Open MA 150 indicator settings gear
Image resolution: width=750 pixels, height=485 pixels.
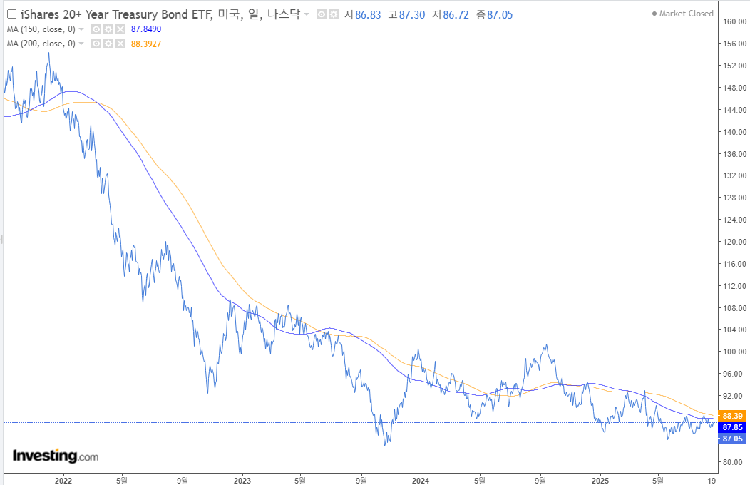point(108,29)
